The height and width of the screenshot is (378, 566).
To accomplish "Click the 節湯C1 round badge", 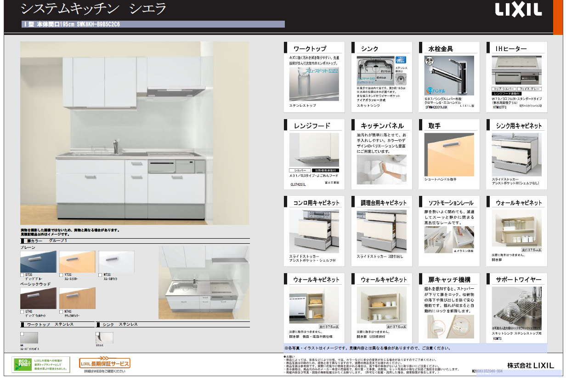I will point(429,61).
